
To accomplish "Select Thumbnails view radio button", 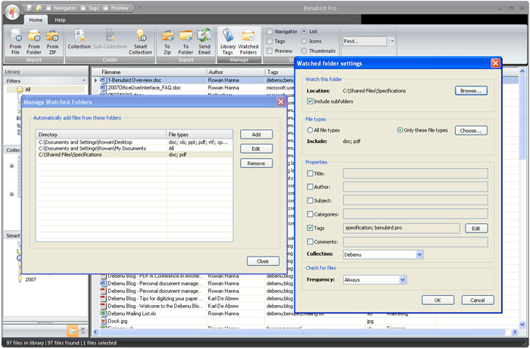I will (x=304, y=51).
